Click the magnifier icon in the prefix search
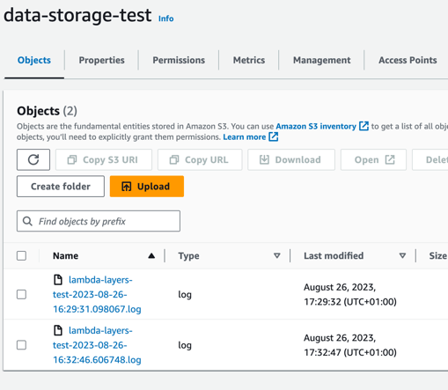The image size is (448, 390). click(x=27, y=221)
